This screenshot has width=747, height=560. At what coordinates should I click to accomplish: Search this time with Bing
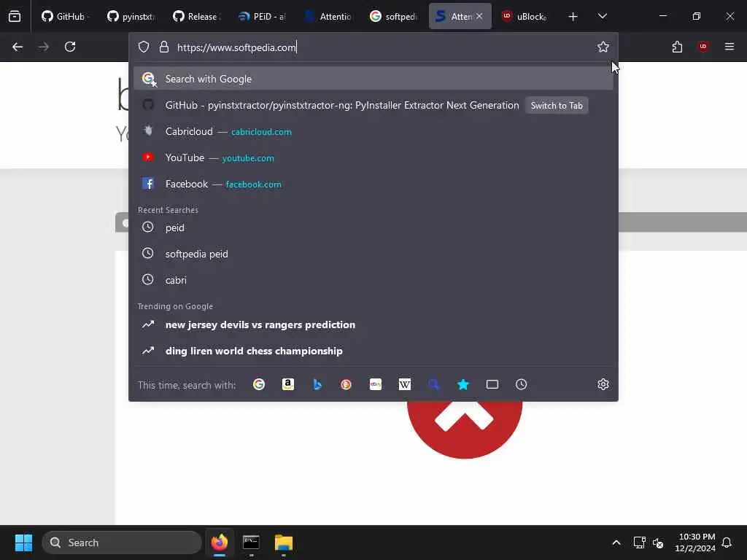pos(317,384)
